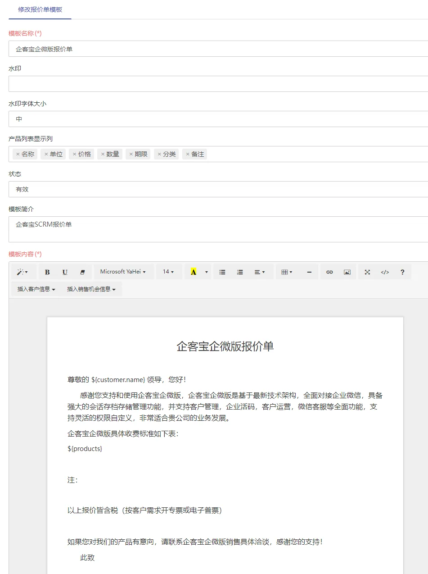
Task: Open the 状态 select showing 有效
Action: (218, 189)
